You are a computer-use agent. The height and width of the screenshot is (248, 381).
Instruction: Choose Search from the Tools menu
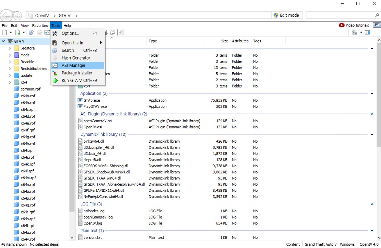tap(78, 50)
